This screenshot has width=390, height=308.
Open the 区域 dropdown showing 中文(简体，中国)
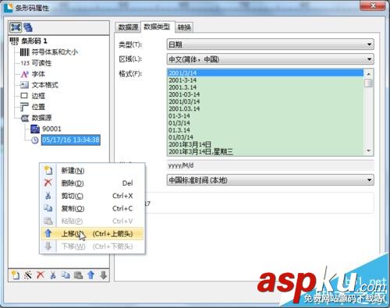pos(270,59)
